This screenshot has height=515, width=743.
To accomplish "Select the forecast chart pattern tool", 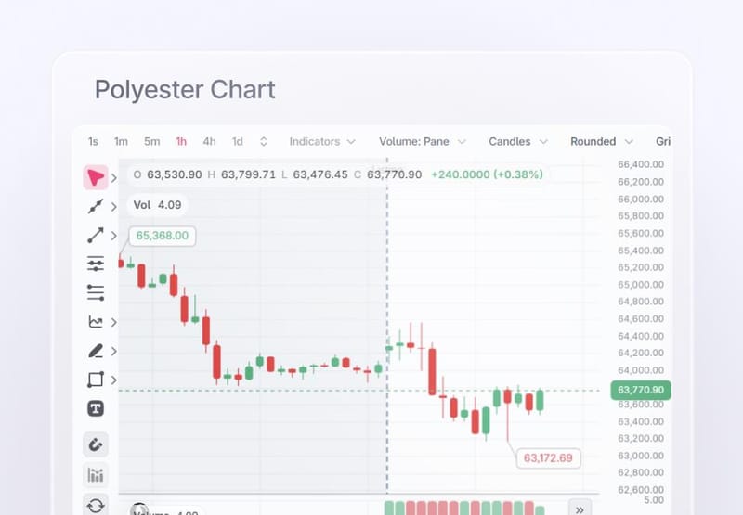I will pyautogui.click(x=96, y=322).
